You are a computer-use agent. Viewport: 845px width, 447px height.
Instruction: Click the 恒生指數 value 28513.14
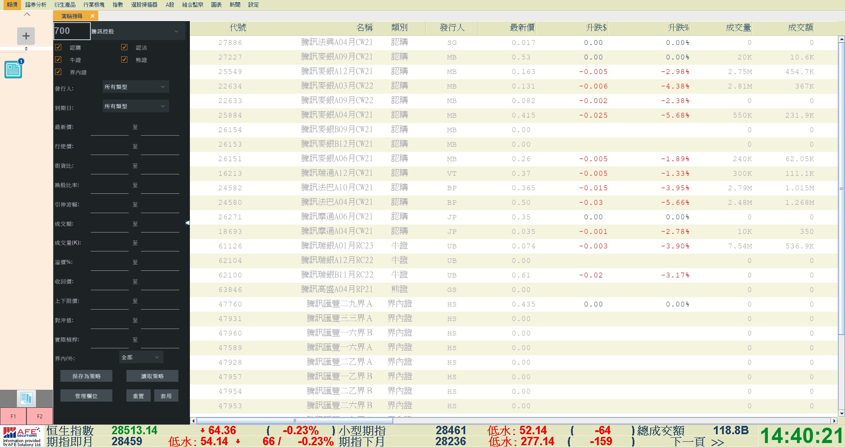(x=134, y=430)
